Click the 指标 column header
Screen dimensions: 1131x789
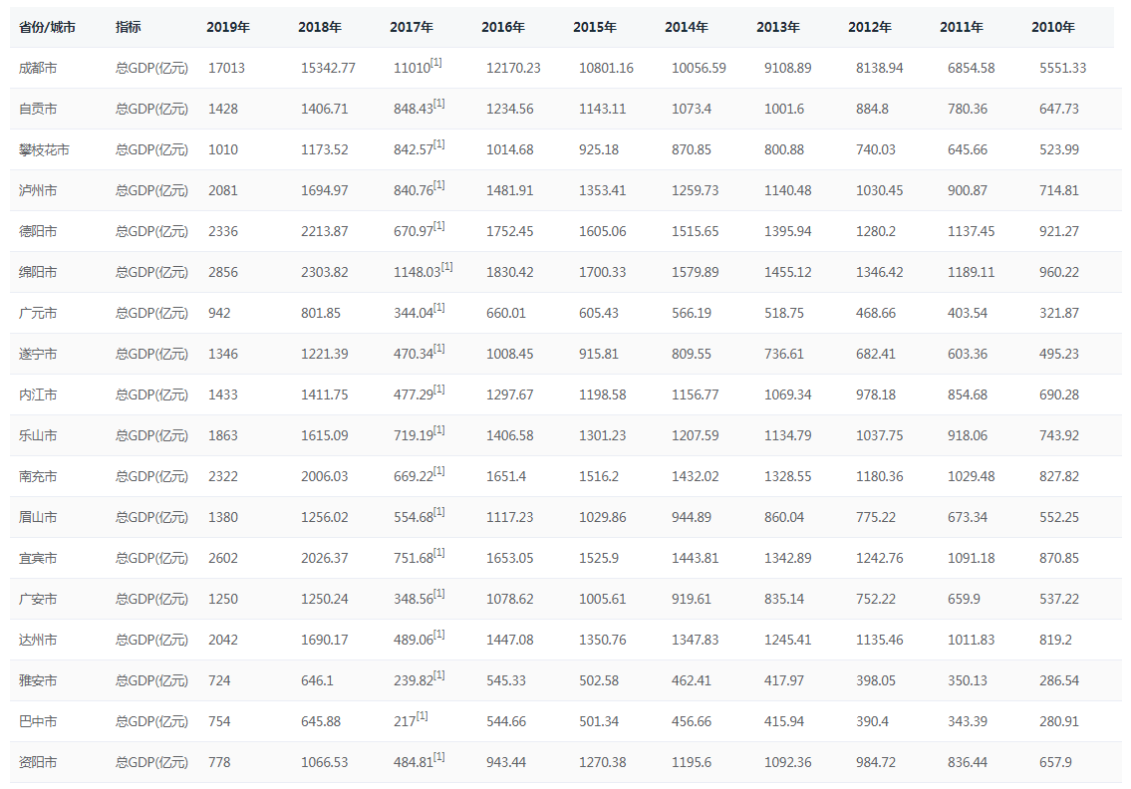point(128,28)
